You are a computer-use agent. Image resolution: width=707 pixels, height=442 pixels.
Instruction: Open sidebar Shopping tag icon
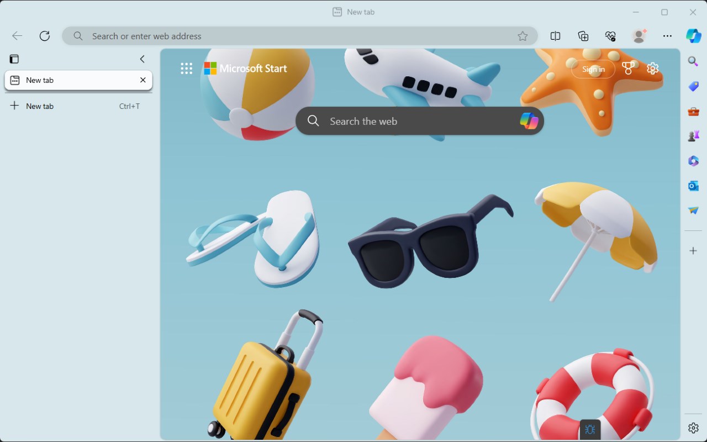[693, 86]
